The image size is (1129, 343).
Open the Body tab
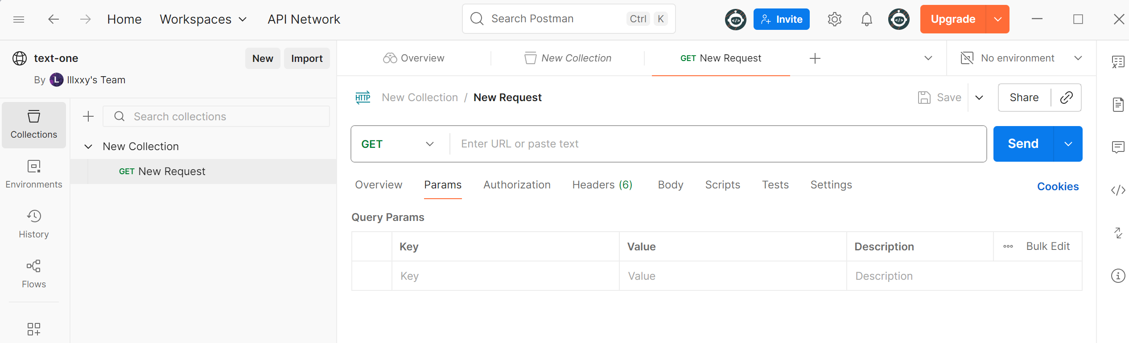671,185
